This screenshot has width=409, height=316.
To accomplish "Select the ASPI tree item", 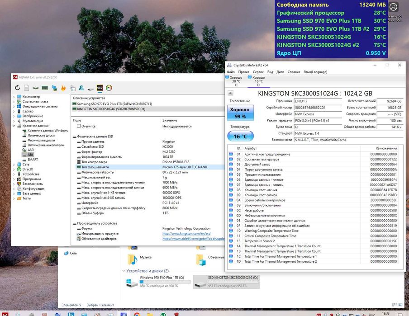I will (x=31, y=150).
